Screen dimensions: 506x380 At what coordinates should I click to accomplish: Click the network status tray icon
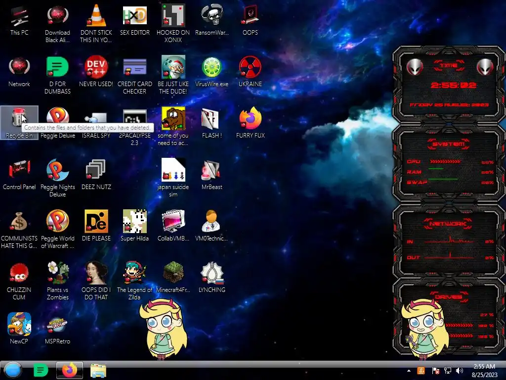pyautogui.click(x=448, y=371)
